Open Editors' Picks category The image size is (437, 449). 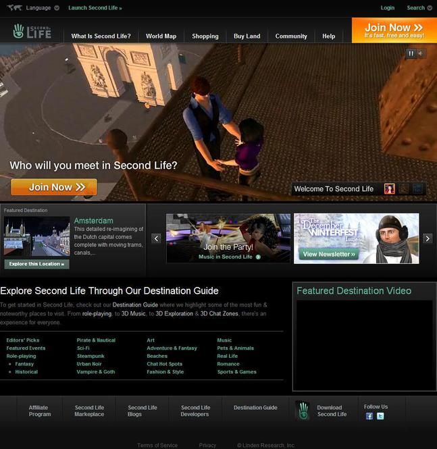(x=23, y=340)
